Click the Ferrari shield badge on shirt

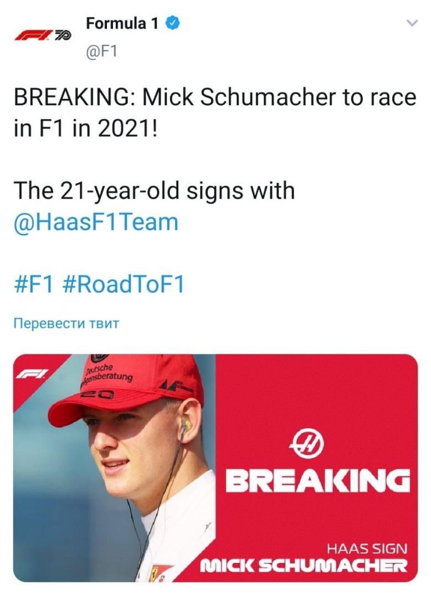pos(155,572)
